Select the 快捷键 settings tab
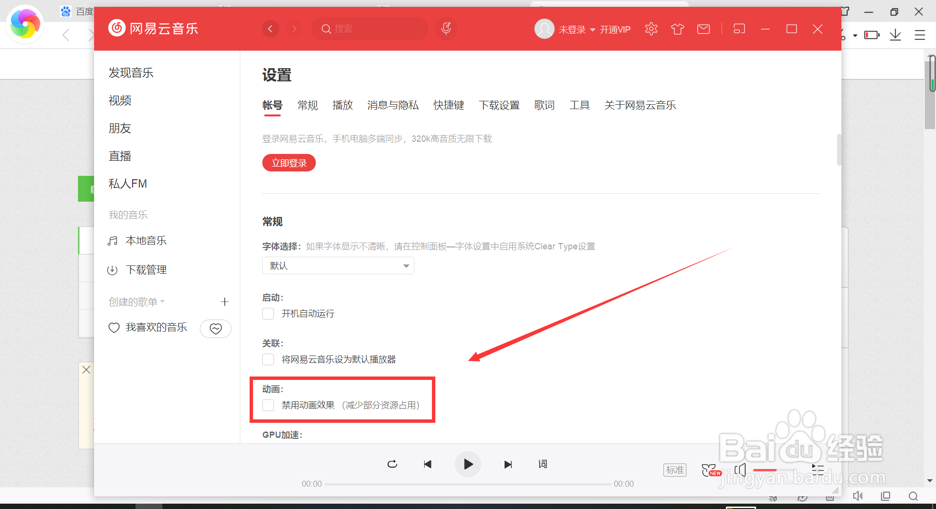The height and width of the screenshot is (509, 936). pyautogui.click(x=448, y=105)
